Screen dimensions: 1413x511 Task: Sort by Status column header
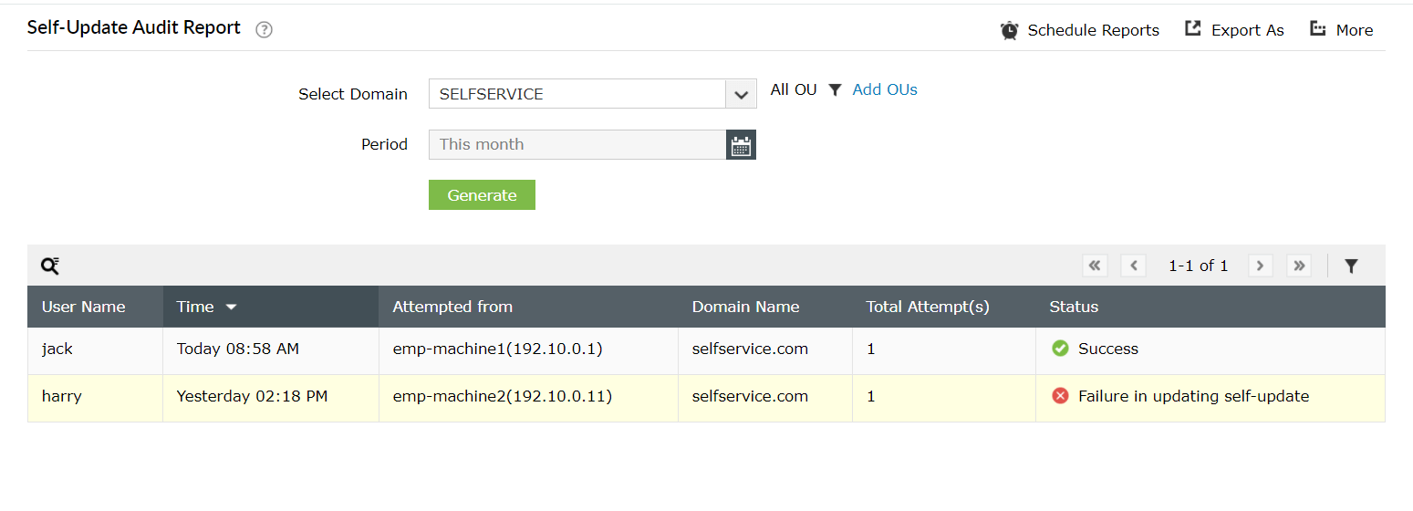pos(1074,307)
